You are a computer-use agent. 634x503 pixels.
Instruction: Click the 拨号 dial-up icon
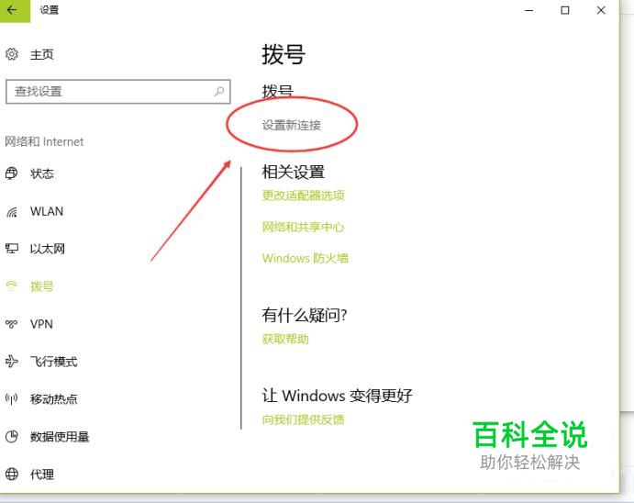tap(12, 286)
